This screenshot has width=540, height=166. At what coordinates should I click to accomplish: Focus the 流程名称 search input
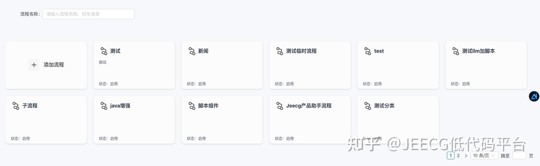(88, 14)
